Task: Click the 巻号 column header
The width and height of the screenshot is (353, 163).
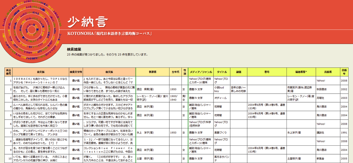Action: [267, 72]
